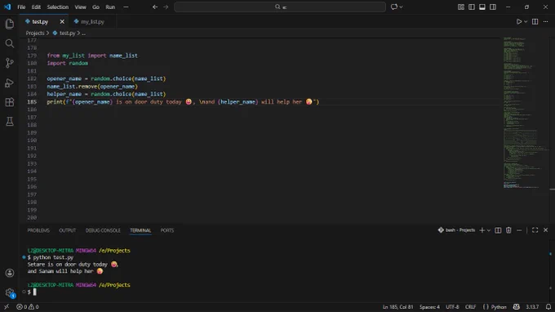555x312 pixels.
Task: Switch to the PROBLEMS panel tab
Action: [x=38, y=230]
